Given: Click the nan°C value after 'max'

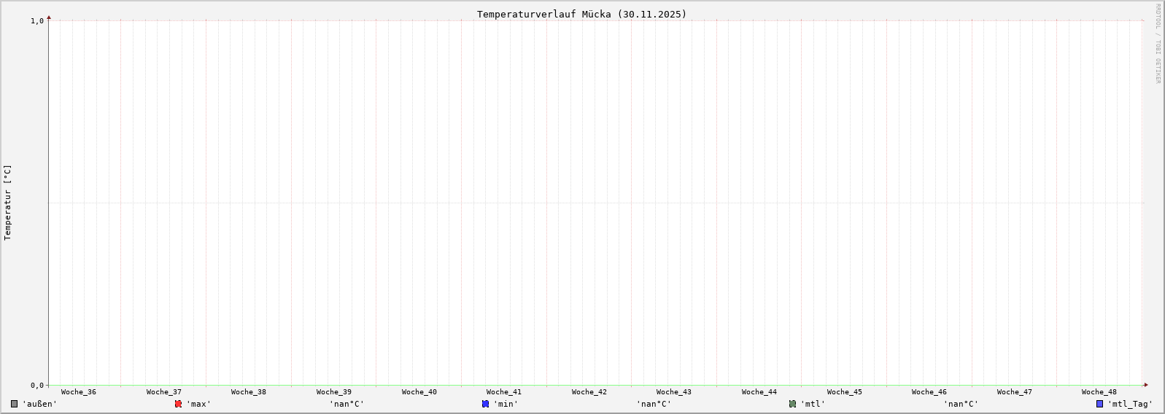Looking at the screenshot, I should [x=347, y=404].
